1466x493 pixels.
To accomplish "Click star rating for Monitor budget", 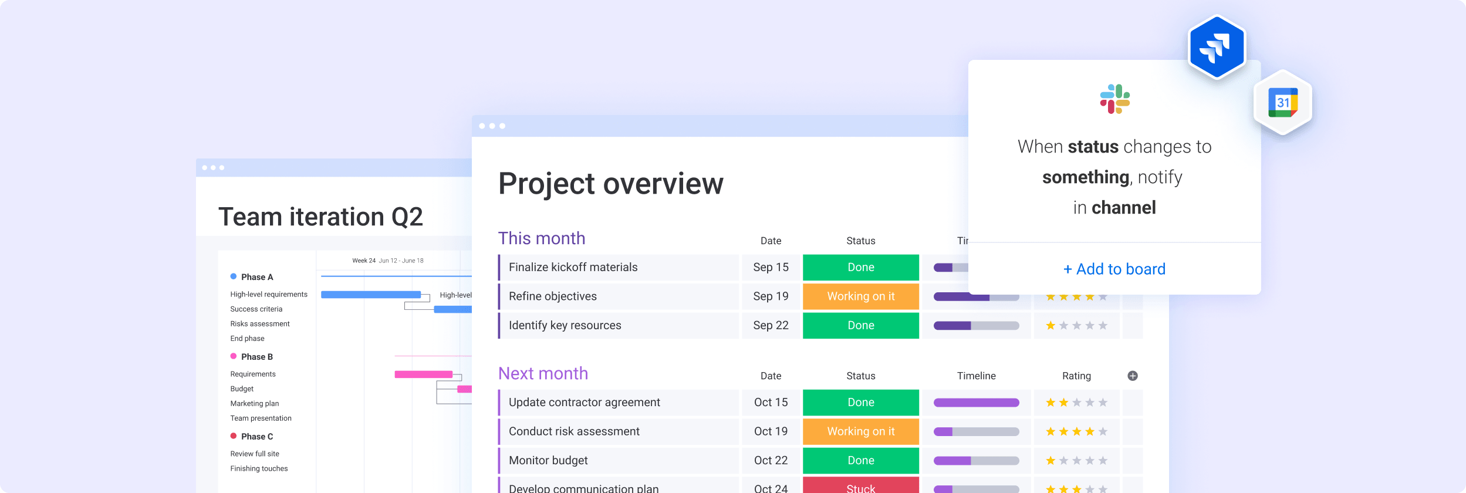I will click(1076, 461).
